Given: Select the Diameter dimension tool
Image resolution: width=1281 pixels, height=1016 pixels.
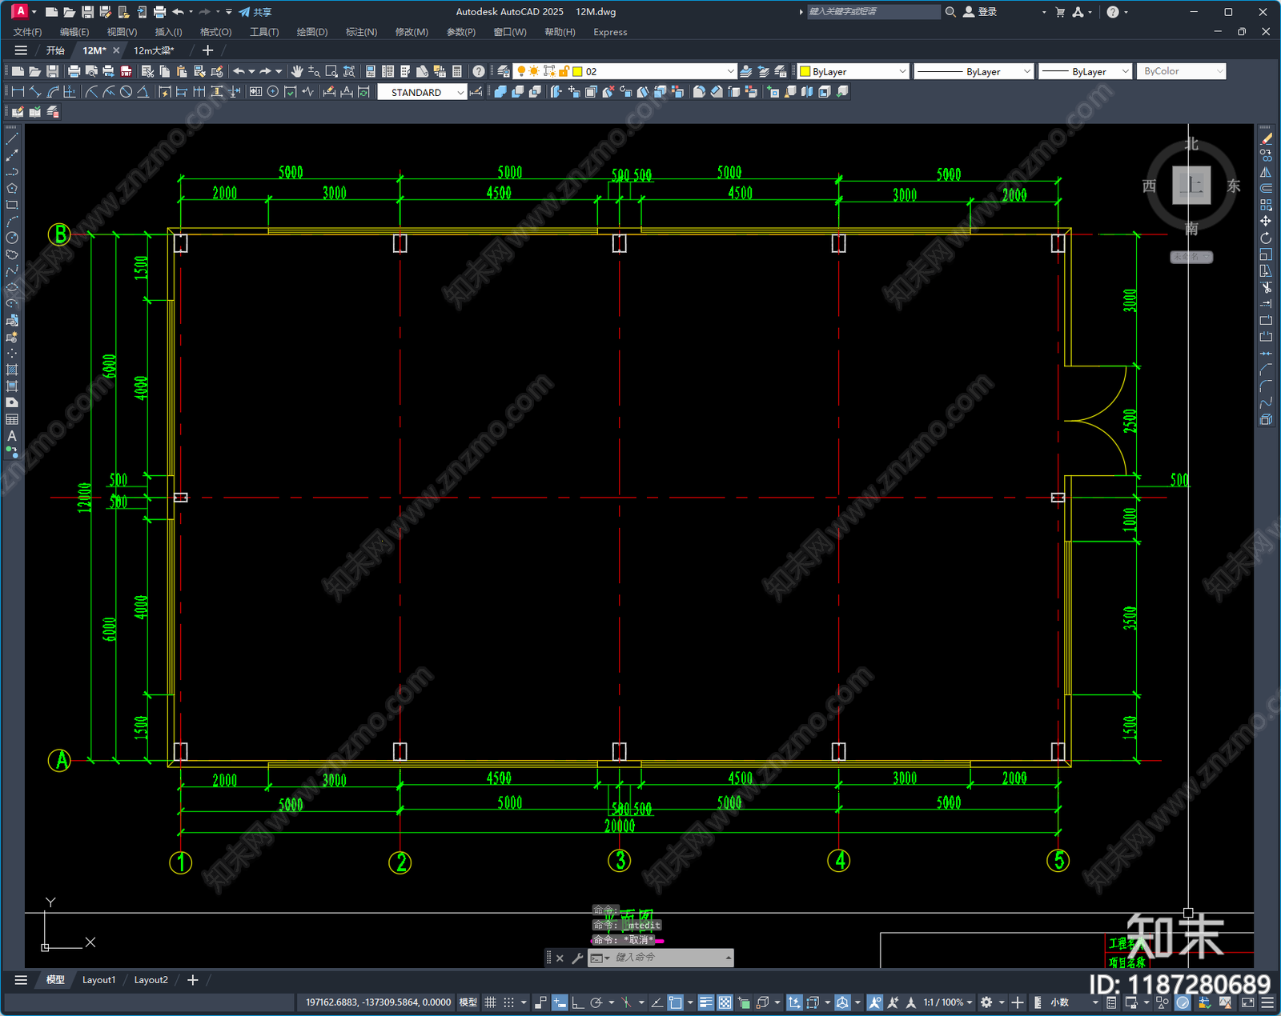Looking at the screenshot, I should [126, 92].
